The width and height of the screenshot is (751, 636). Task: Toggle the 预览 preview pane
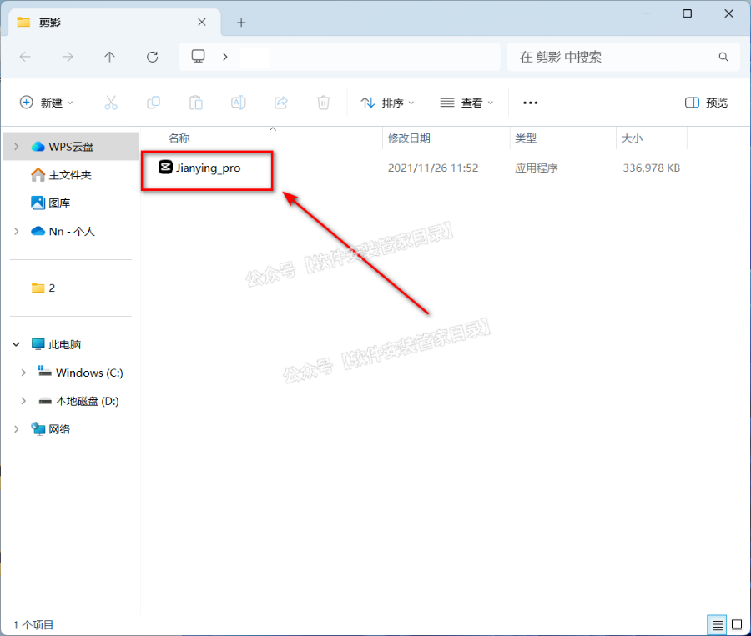(x=706, y=103)
